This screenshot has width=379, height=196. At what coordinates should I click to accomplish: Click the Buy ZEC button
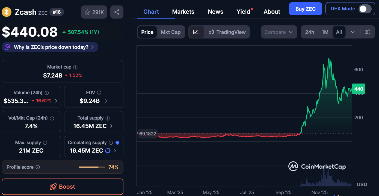(x=305, y=9)
